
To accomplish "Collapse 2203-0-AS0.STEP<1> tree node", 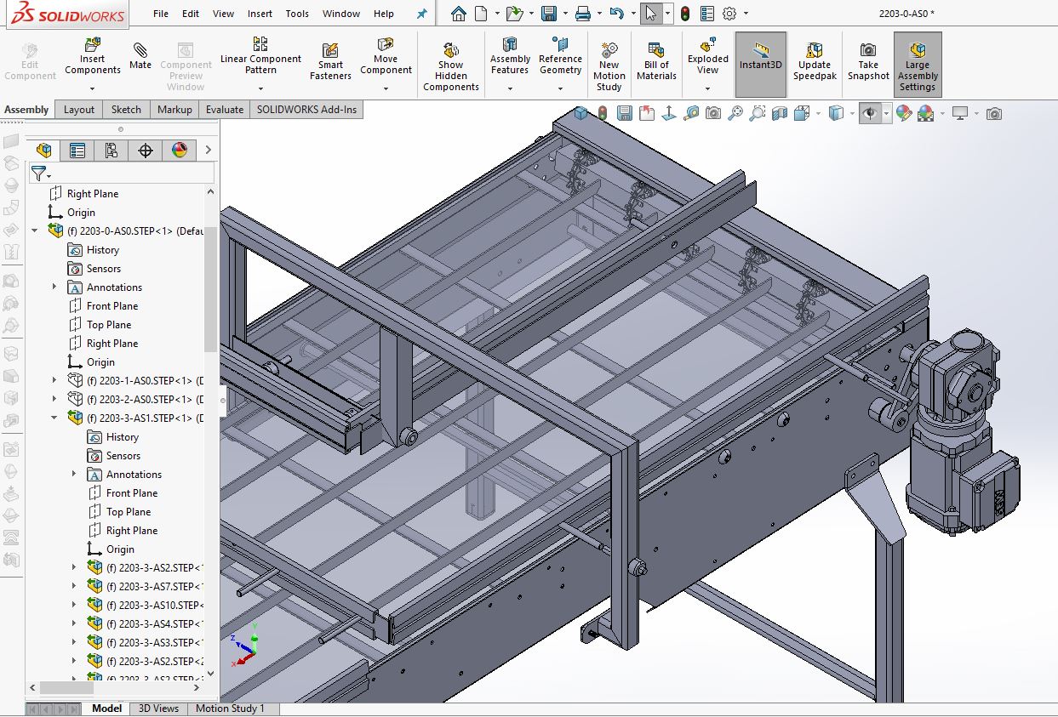I will click(35, 230).
